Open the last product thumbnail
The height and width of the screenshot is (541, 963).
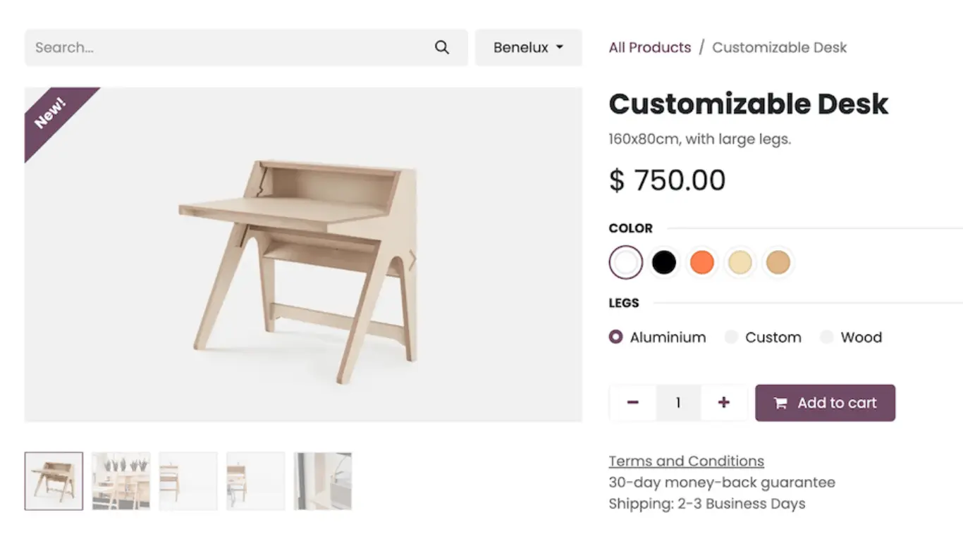click(322, 481)
